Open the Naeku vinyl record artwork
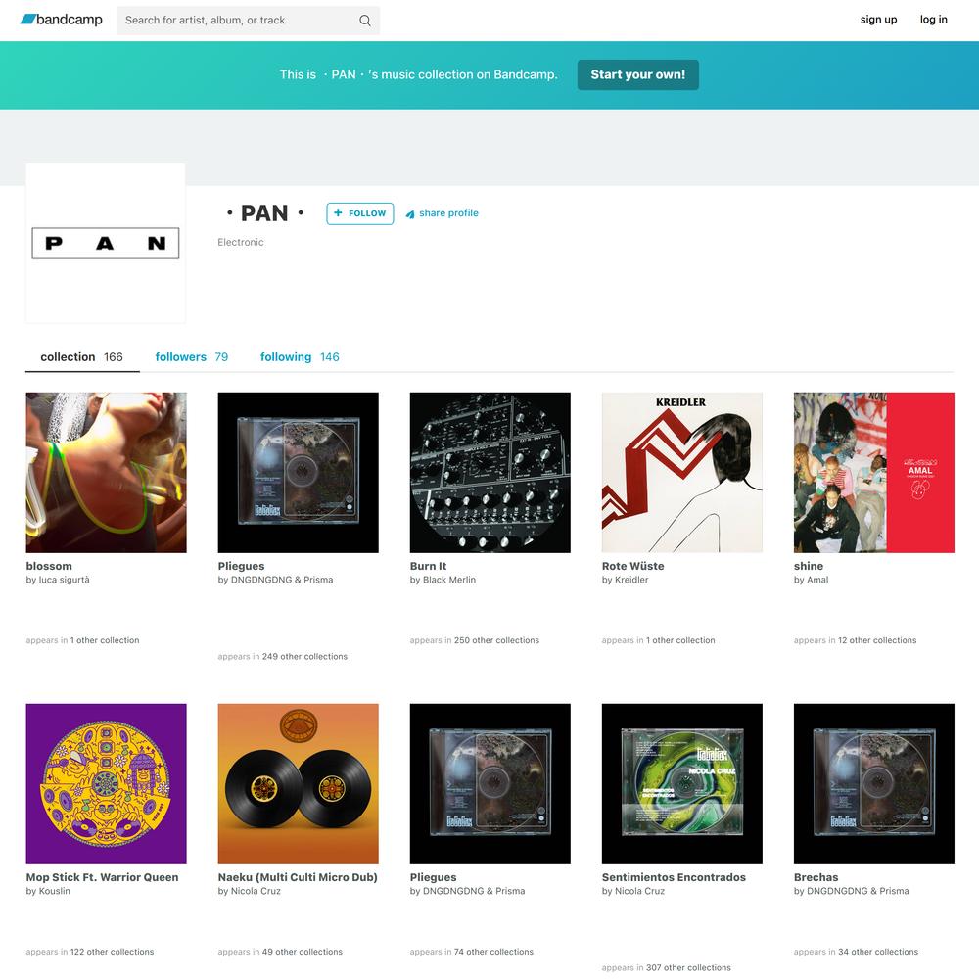The width and height of the screenshot is (979, 979). [x=298, y=784]
